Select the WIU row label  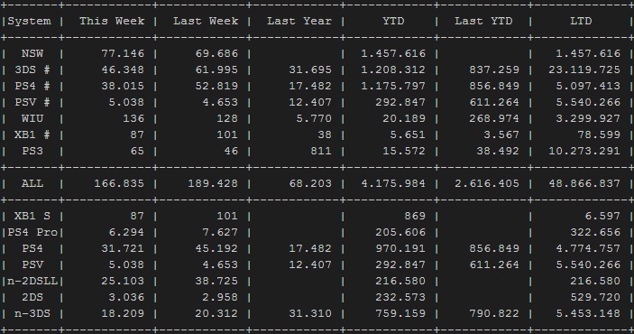click(x=32, y=118)
